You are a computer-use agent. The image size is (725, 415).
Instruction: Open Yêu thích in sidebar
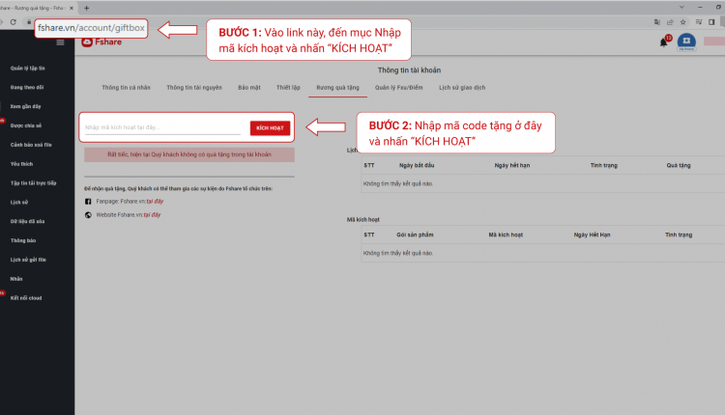[x=21, y=164]
